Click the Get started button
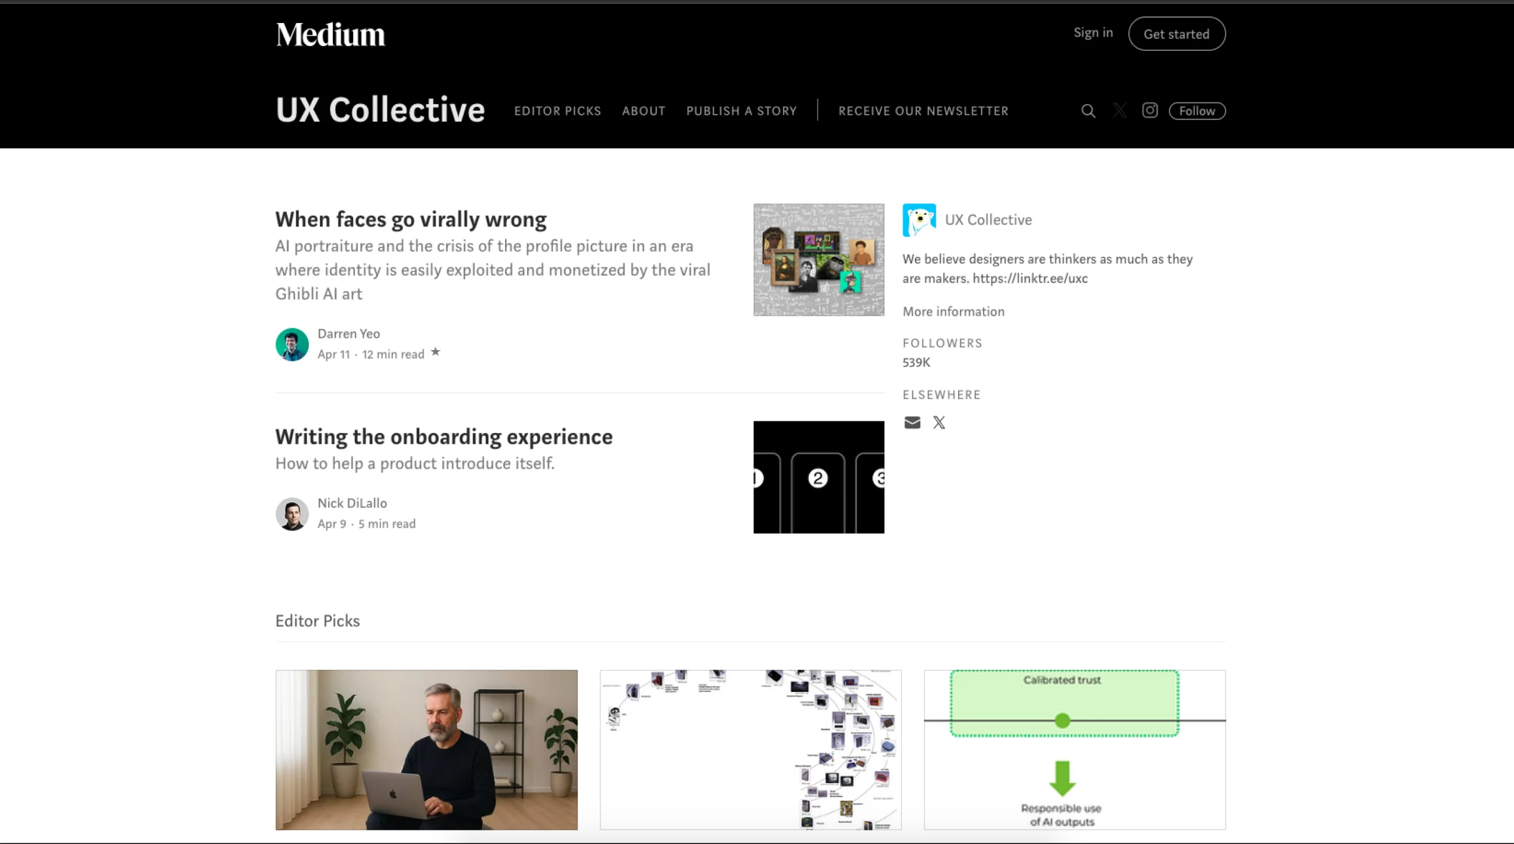 (x=1176, y=34)
